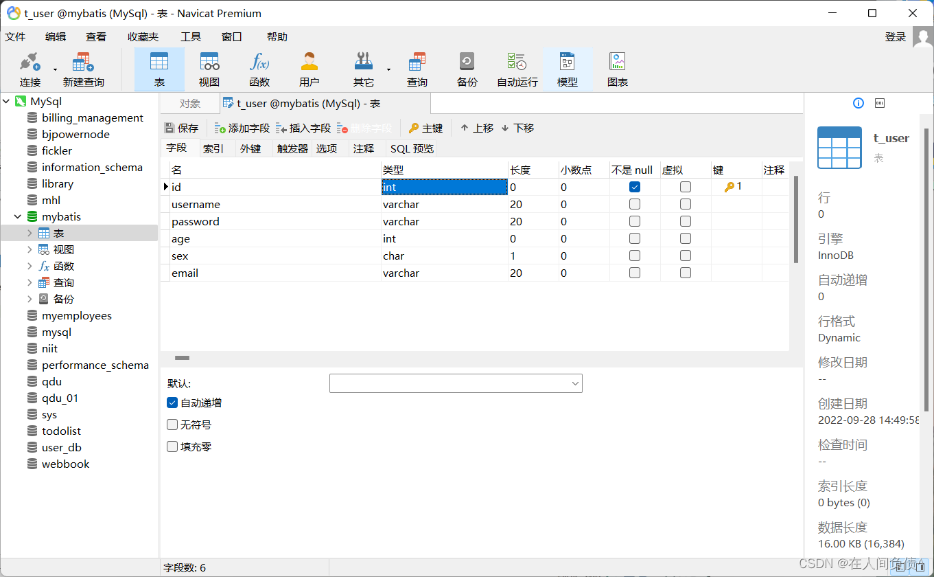This screenshot has width=934, height=577.
Task: Enable the Zerofill (填充零) checkbox
Action: (172, 447)
